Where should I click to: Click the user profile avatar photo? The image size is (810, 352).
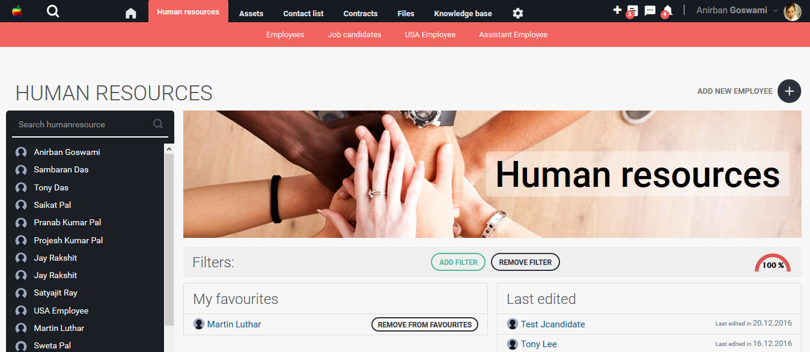tap(793, 11)
